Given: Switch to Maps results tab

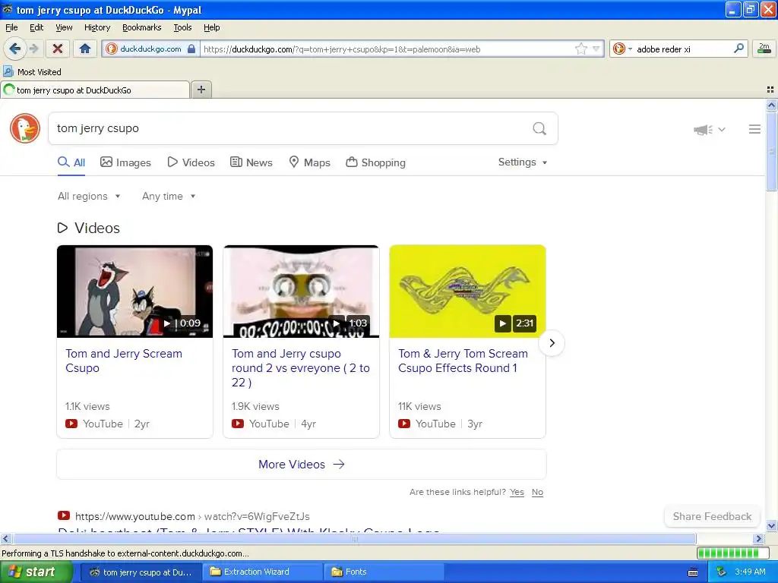Looking at the screenshot, I should click(x=310, y=162).
